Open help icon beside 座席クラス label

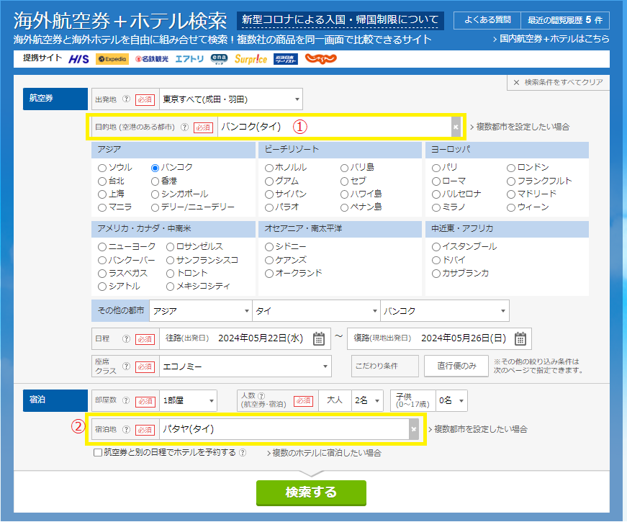127,366
